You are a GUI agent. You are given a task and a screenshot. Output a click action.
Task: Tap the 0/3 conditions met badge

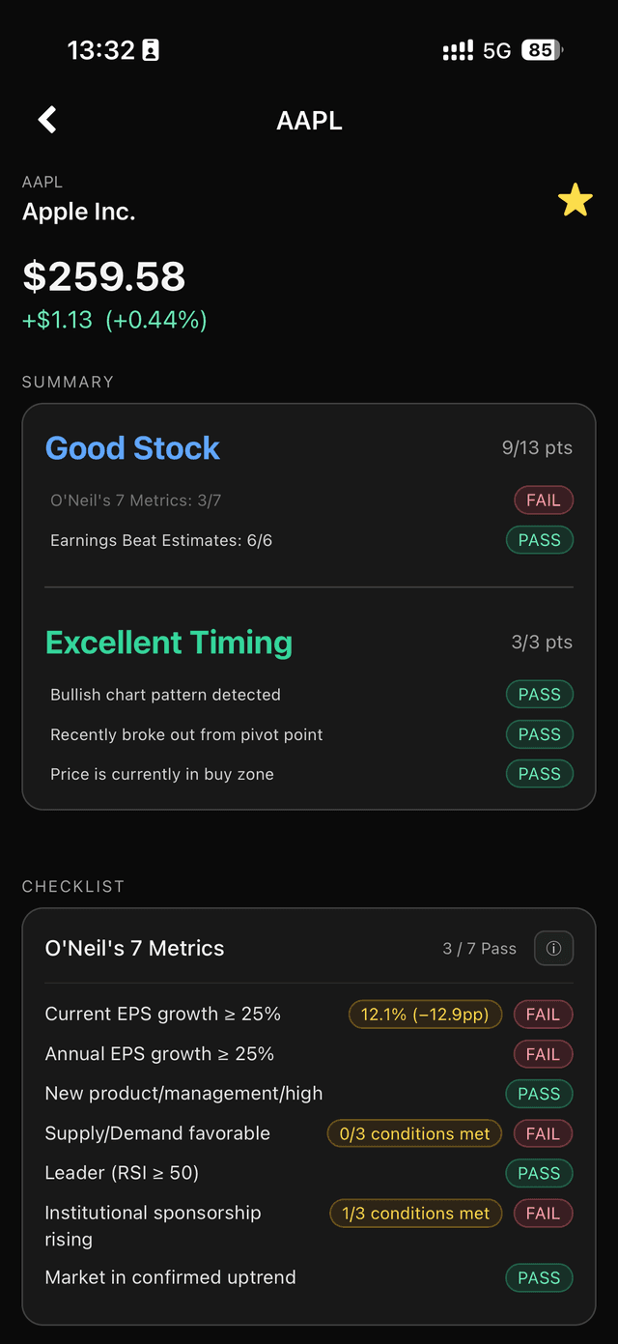[x=414, y=1132]
